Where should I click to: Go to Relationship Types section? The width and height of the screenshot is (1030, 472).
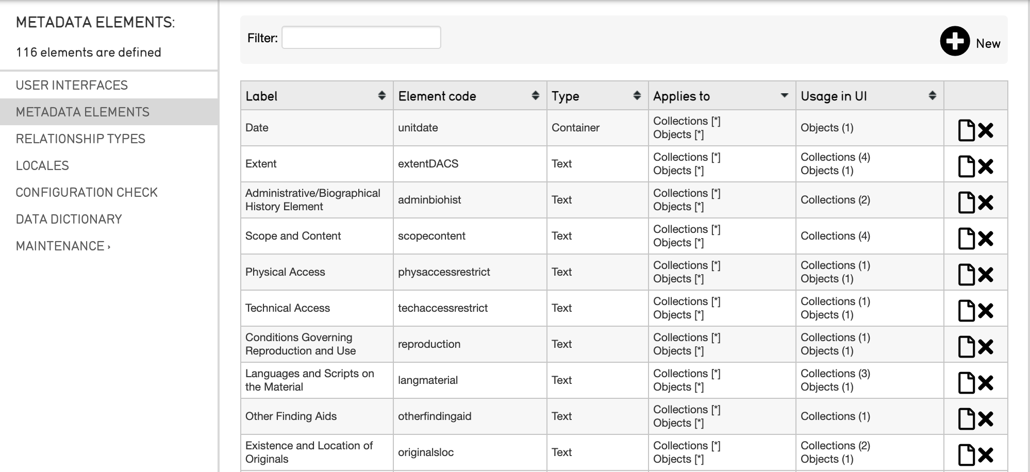[x=80, y=139]
